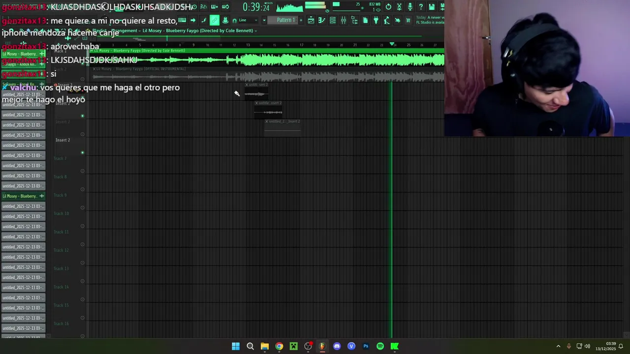Viewport: 630px width, 354px height.
Task: Open the Piano roll view
Action: tap(322, 20)
